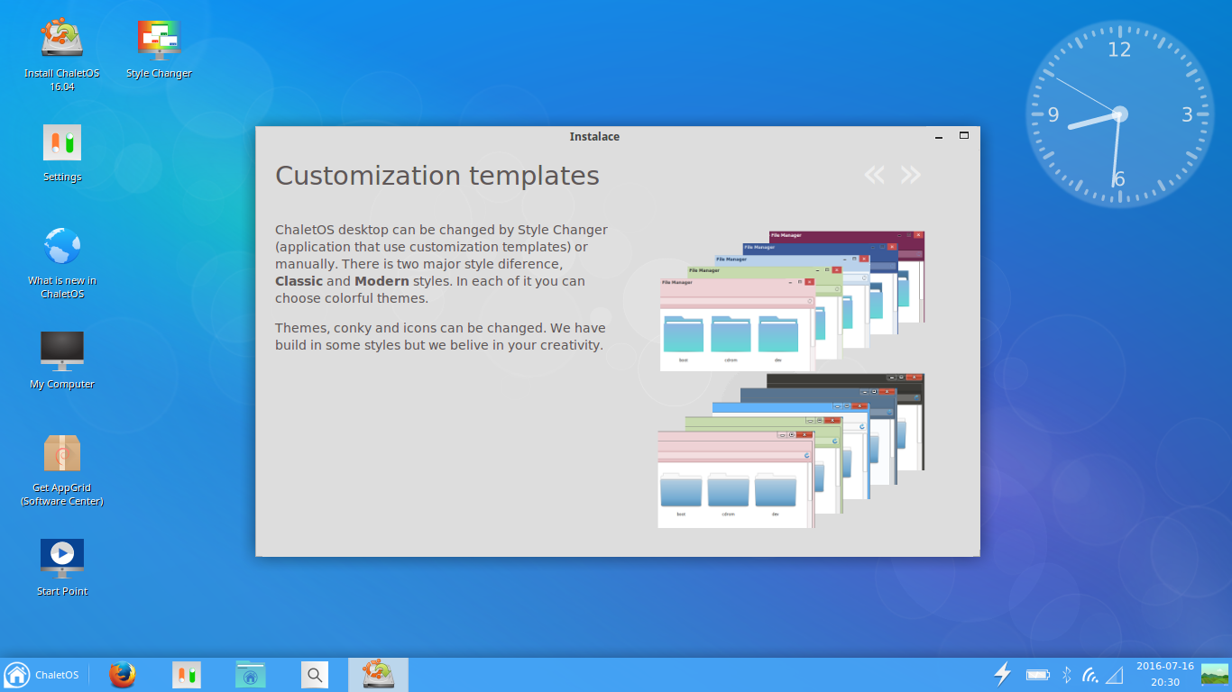Click the Instalace window title
Screen dimensions: 1232x692
pyautogui.click(x=594, y=137)
